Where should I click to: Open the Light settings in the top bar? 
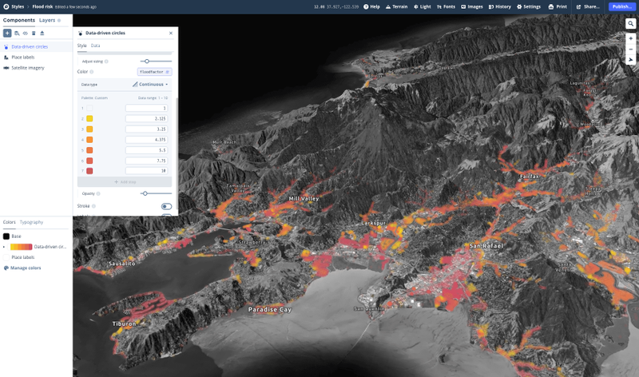423,6
